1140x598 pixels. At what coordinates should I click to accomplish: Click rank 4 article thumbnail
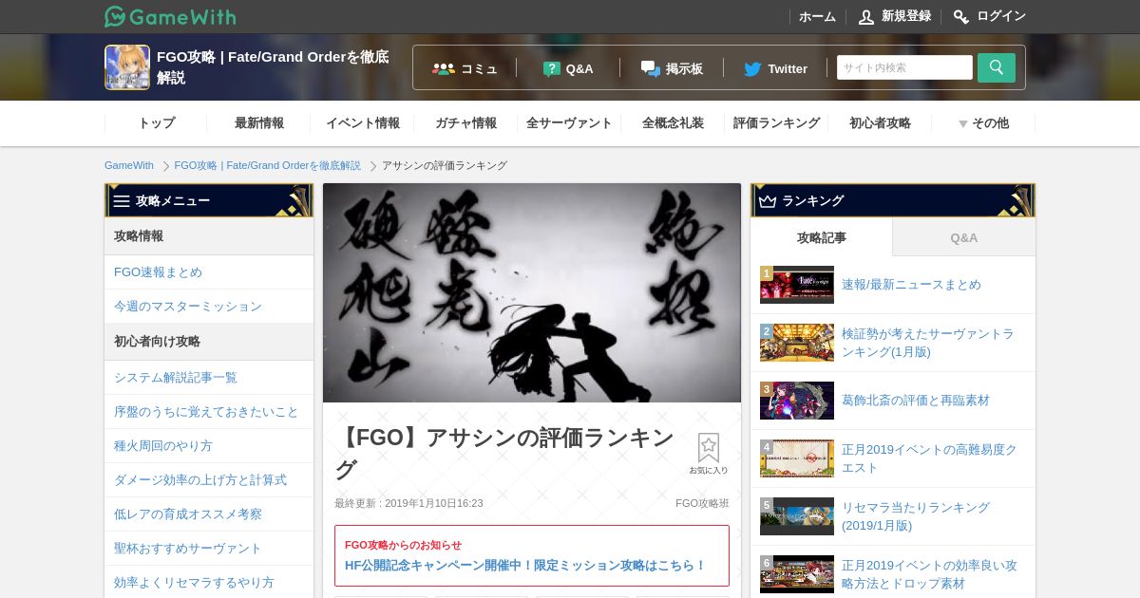pos(797,458)
